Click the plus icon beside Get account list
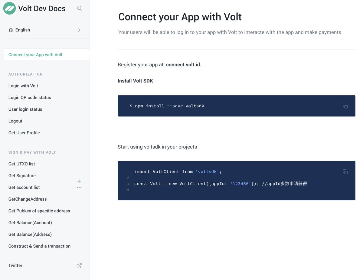363x280 pixels. 79,181
